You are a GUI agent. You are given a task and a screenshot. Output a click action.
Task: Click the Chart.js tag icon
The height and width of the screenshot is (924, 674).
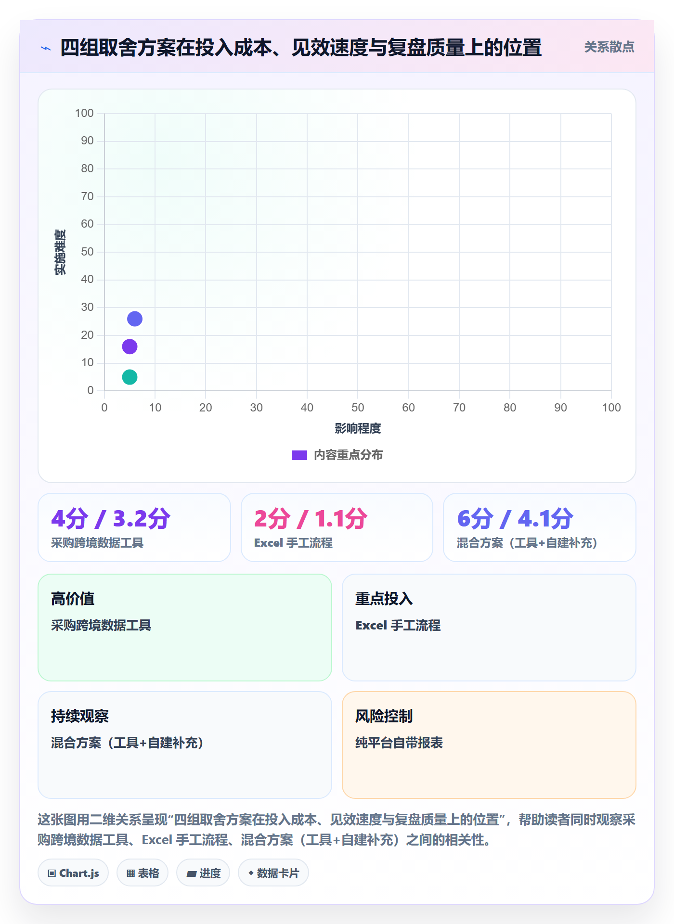(x=52, y=873)
